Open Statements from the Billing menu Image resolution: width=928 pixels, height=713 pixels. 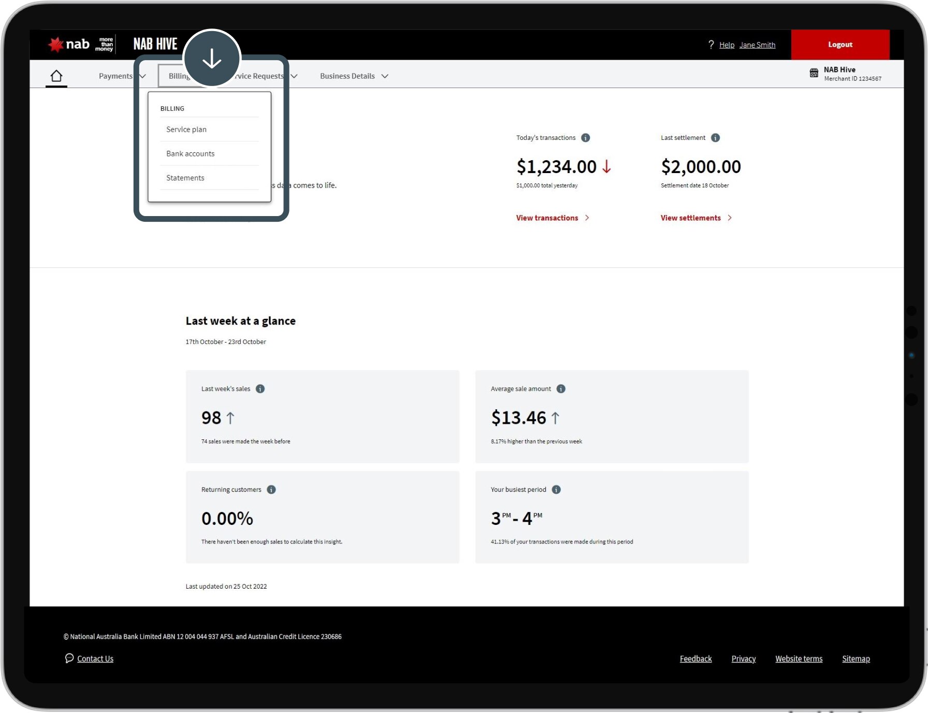[185, 178]
